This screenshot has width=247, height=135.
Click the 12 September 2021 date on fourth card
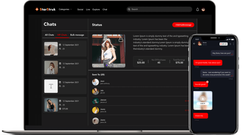(71, 101)
